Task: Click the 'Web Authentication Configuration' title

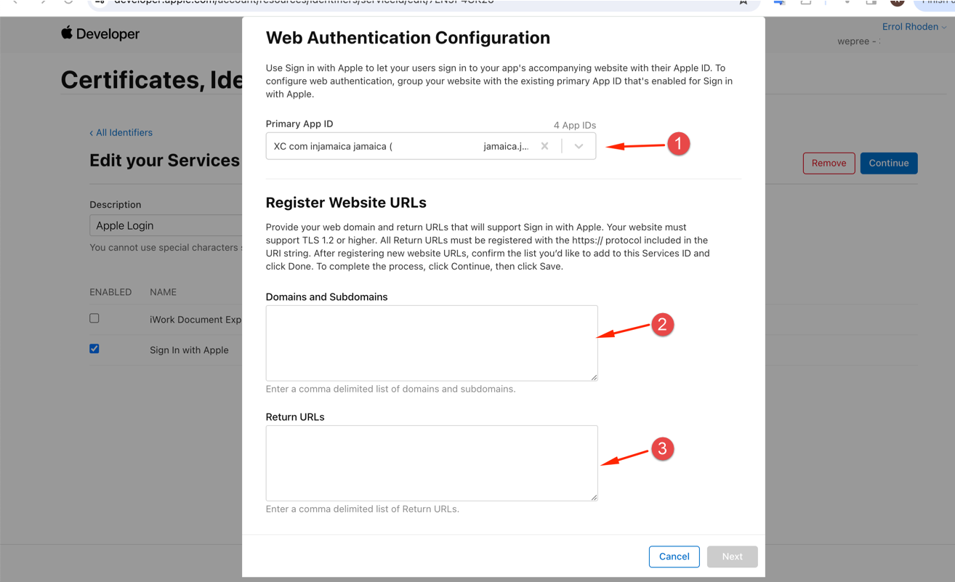Action: pyautogui.click(x=408, y=38)
